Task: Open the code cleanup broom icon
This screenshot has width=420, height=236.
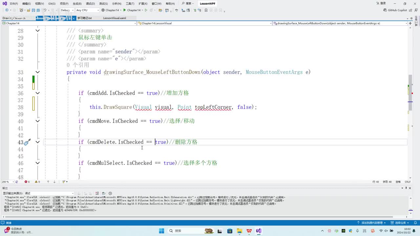Action: coord(64,182)
